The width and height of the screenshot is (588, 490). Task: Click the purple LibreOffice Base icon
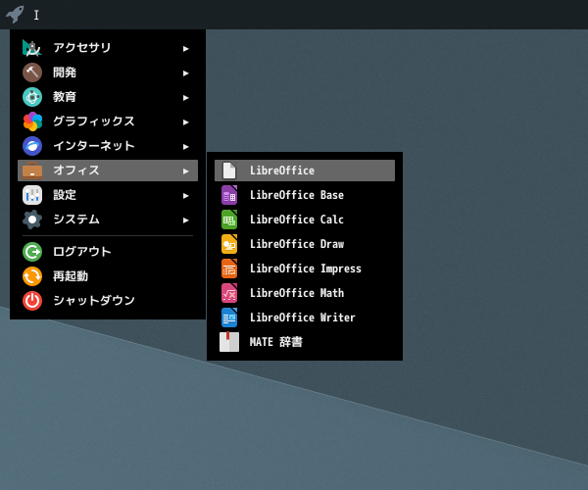229,195
